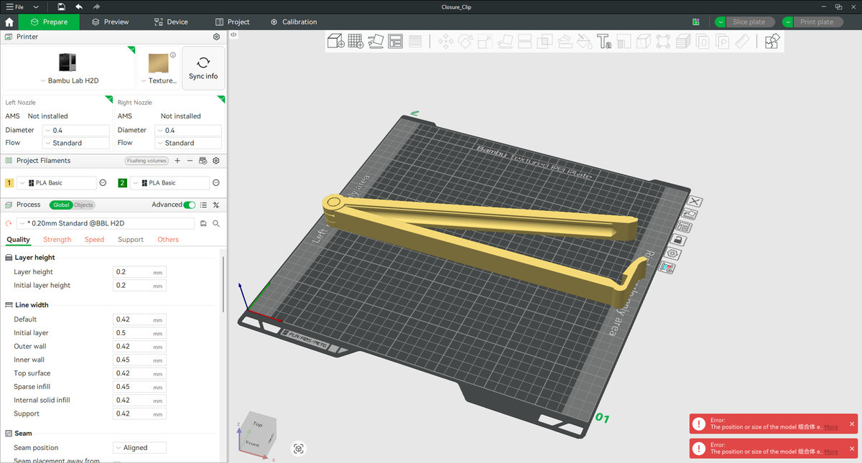Click the Undo arrow in title bar
The height and width of the screenshot is (463, 862).
(x=79, y=6)
